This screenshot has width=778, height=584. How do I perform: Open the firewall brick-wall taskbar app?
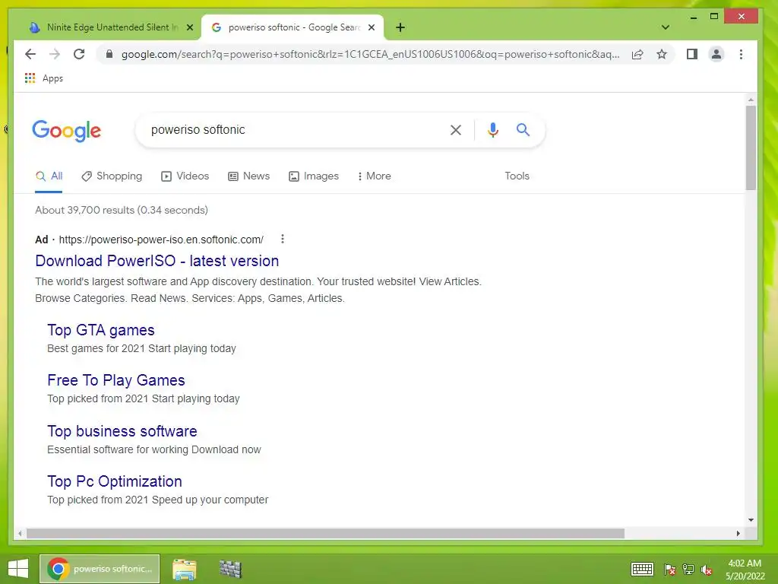[x=230, y=569]
